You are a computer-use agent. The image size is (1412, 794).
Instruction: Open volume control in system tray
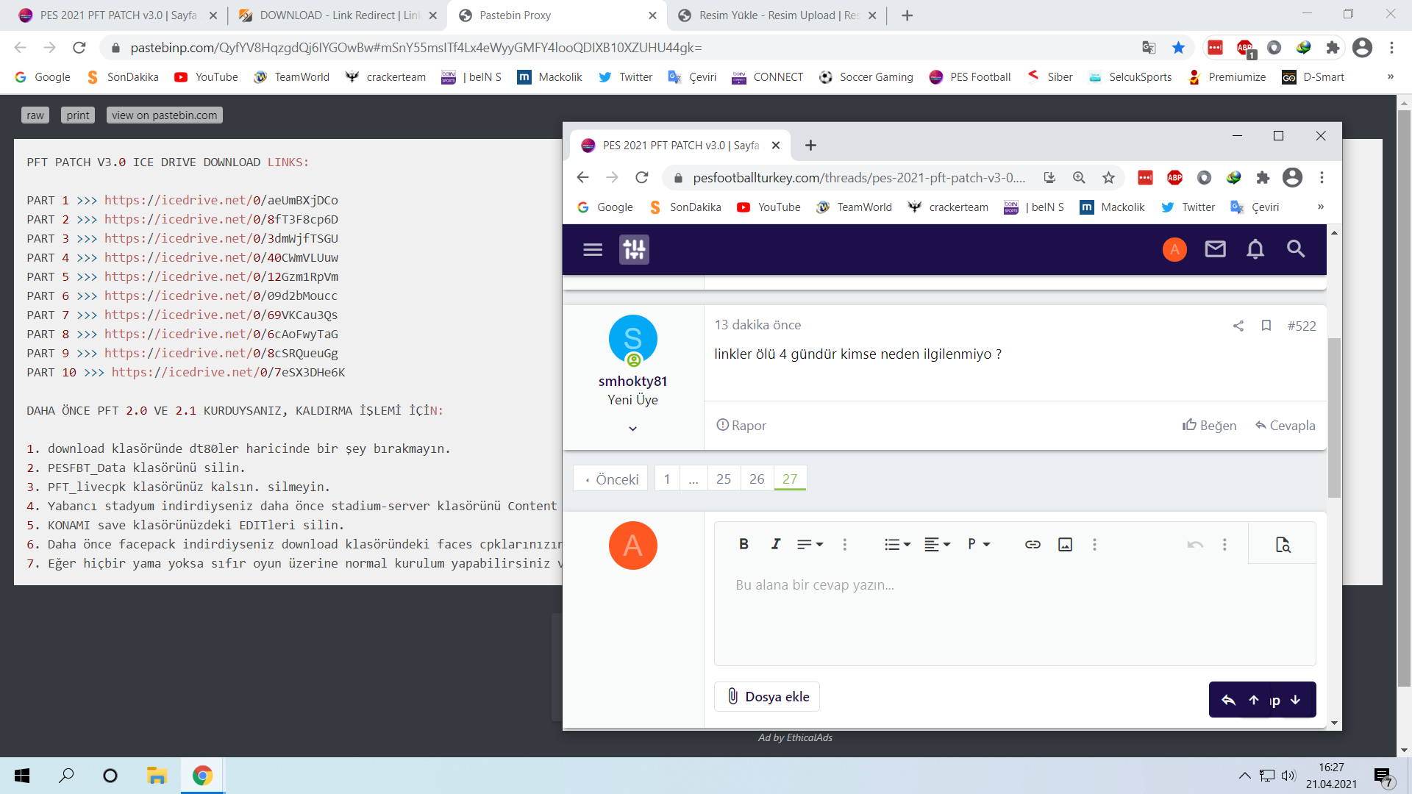(x=1288, y=776)
